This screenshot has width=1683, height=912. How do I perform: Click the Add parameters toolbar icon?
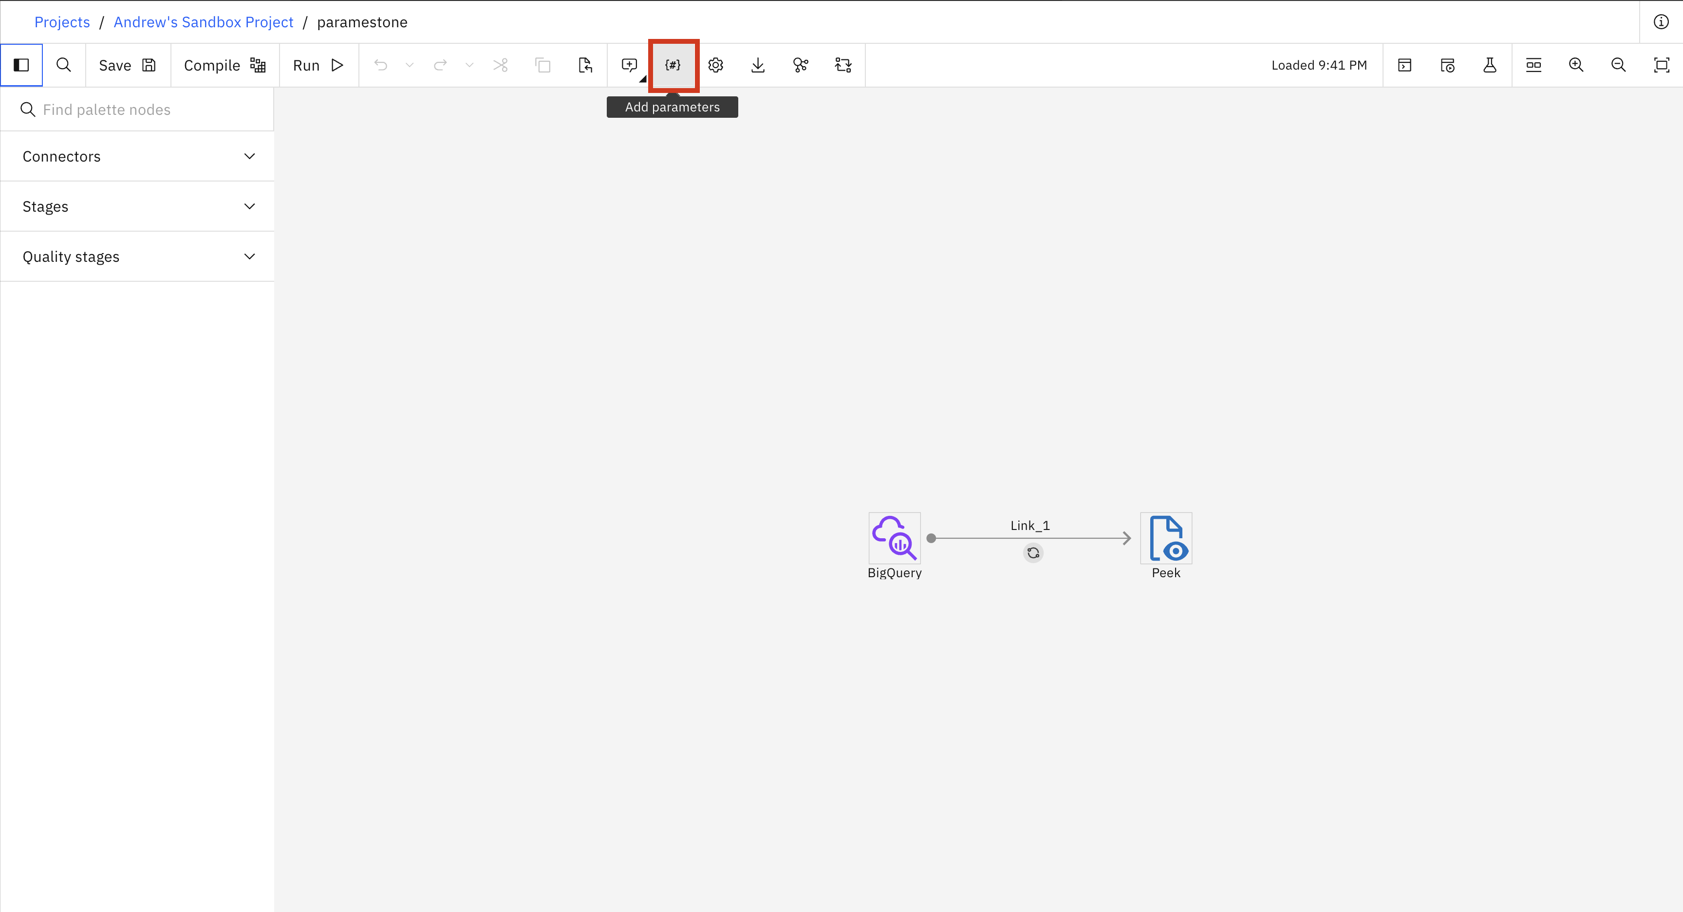673,65
